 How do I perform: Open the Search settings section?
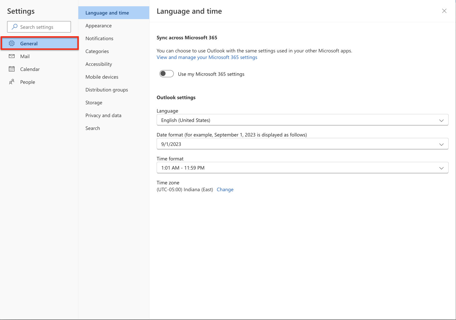[x=114, y=128]
